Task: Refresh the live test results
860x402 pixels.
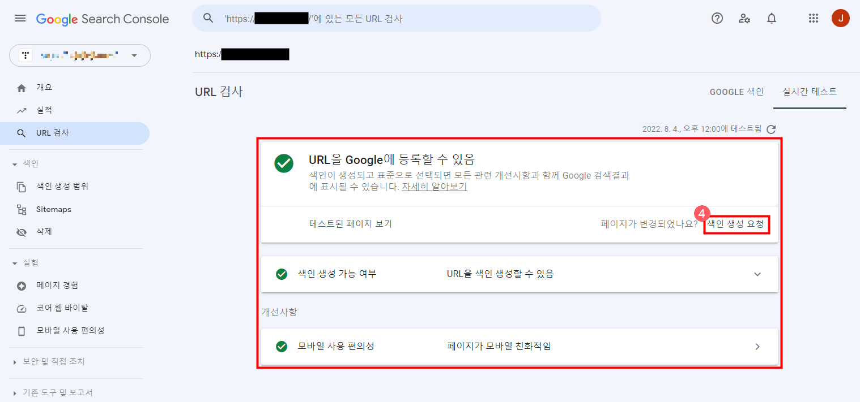Action: click(771, 129)
